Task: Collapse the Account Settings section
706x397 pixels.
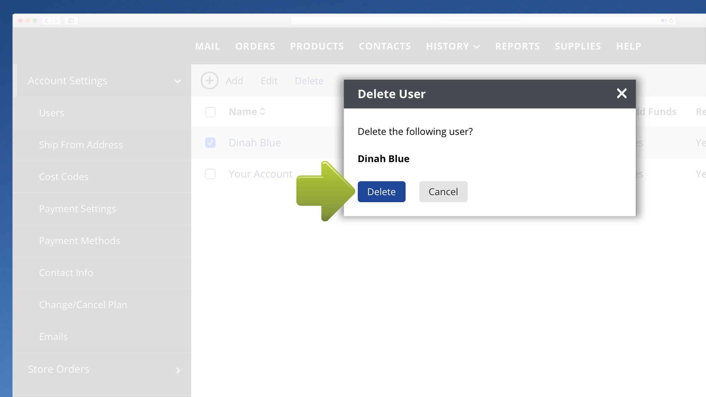Action: [x=178, y=81]
